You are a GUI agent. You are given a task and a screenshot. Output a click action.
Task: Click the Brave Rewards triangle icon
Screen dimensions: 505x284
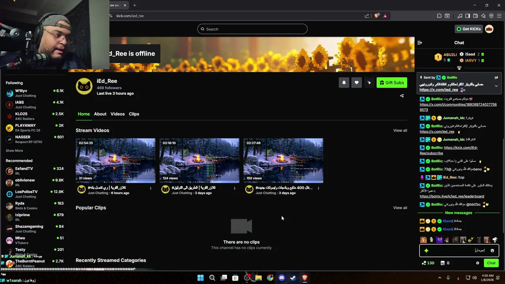tap(385, 16)
